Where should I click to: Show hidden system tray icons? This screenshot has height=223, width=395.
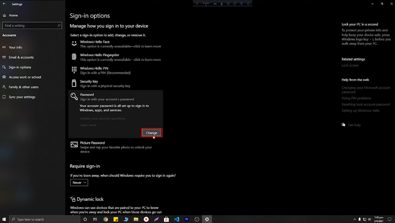pyautogui.click(x=355, y=219)
